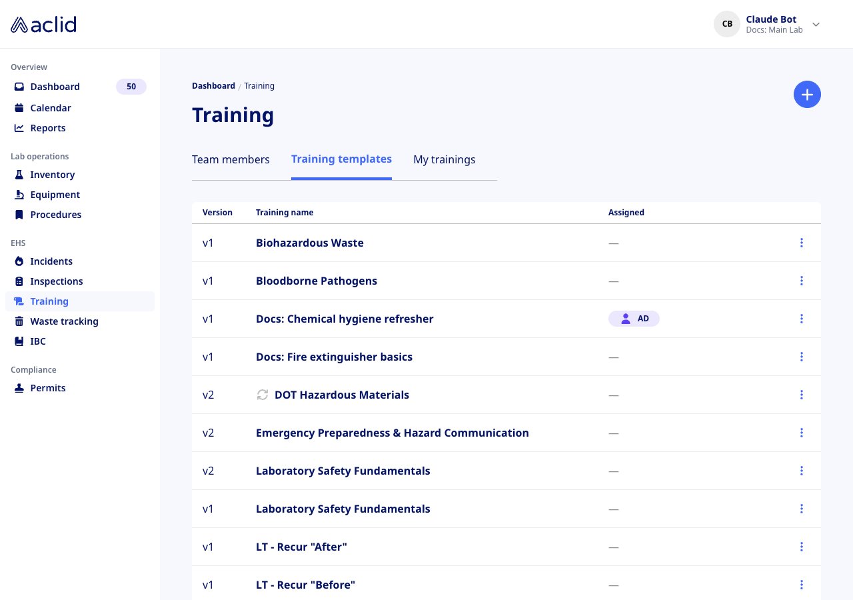
Task: Open Waste tracking page
Action: [x=80, y=321]
